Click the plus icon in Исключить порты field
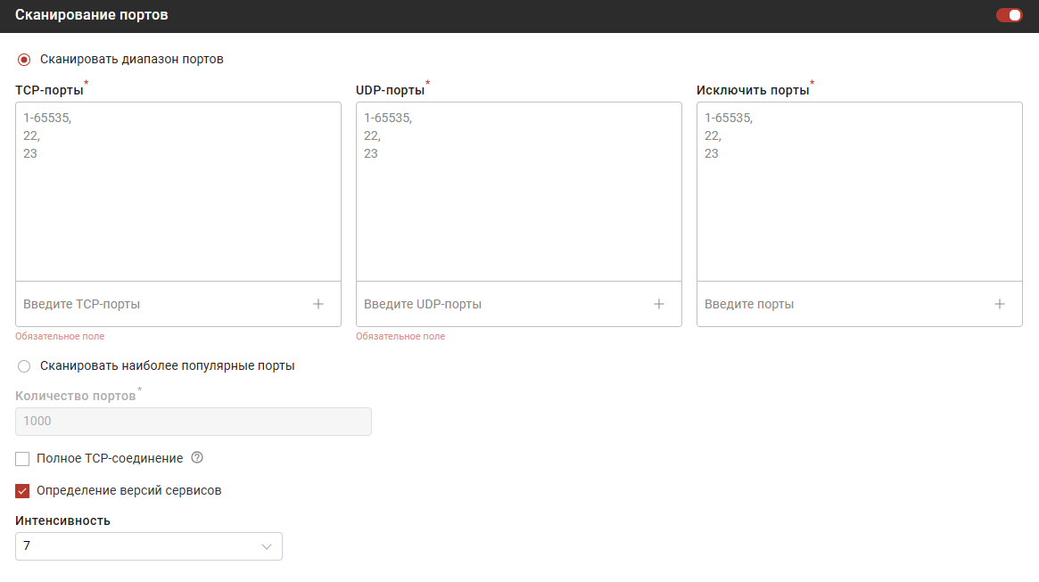Viewport: 1039px width, 582px height. (x=1000, y=304)
